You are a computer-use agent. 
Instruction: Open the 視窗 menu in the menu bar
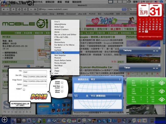[x=67, y=2]
